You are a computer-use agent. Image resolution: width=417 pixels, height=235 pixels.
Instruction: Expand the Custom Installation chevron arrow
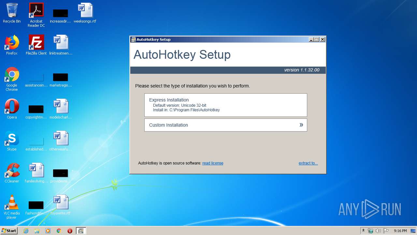[x=301, y=125]
